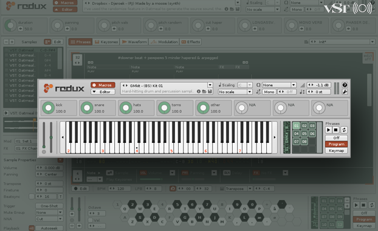378x231 pixels.
Task: Click the piano key labeled octave 4
Action: [137, 137]
